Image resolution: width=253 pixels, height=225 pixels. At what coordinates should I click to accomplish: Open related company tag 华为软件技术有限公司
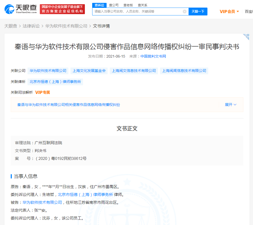[48, 71]
